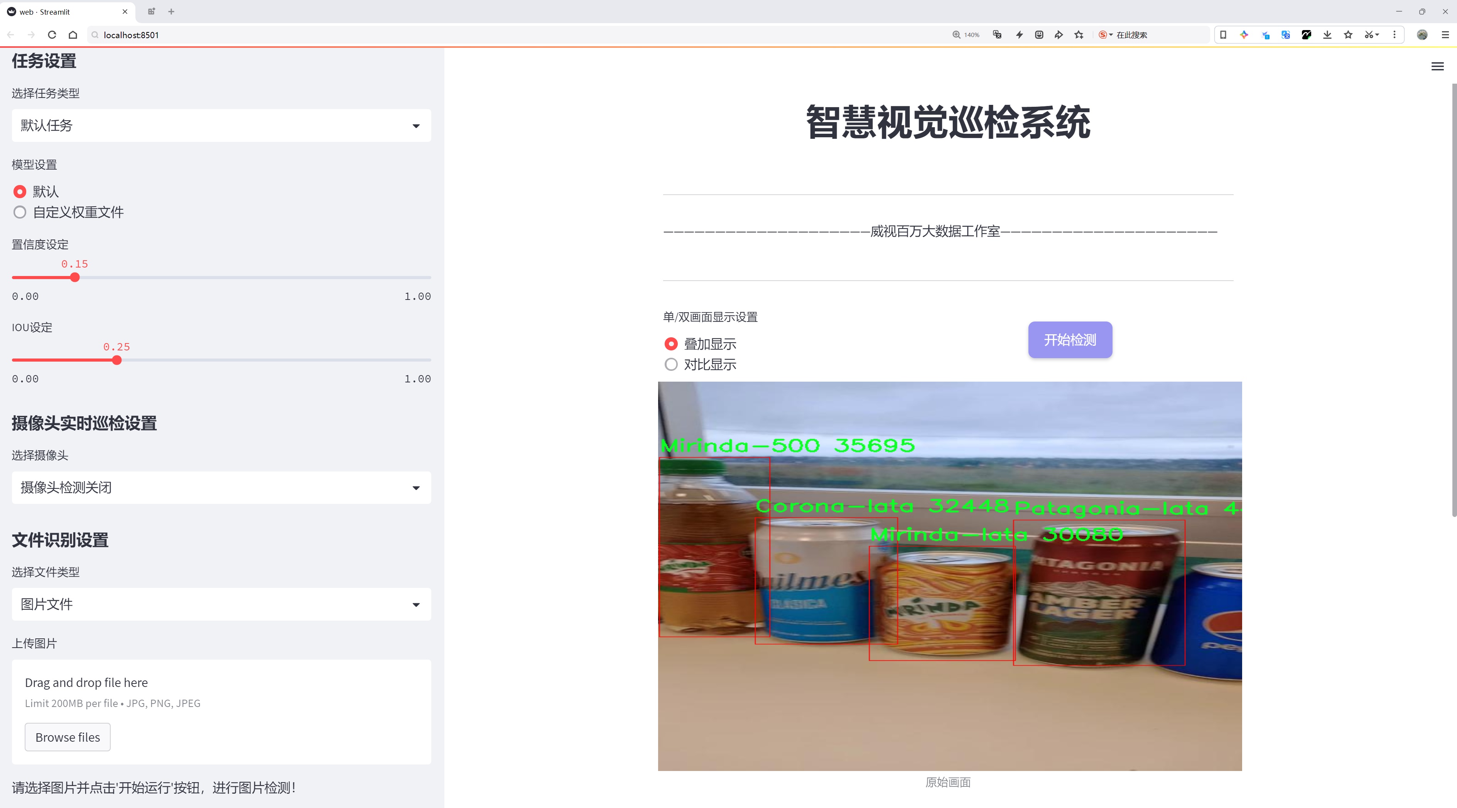Click the browser back arrow
Viewport: 1457px width, 808px height.
(x=11, y=35)
